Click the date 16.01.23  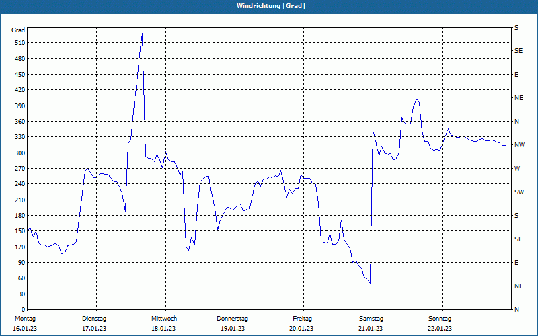click(25, 329)
